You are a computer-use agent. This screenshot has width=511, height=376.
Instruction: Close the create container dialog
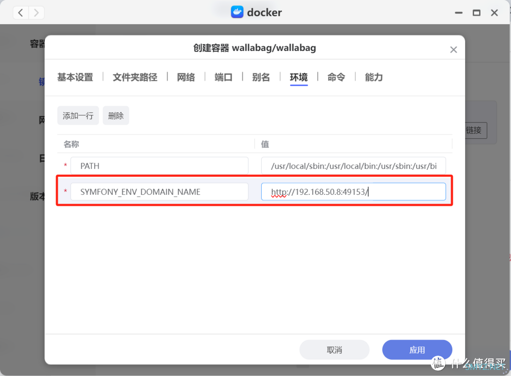point(453,50)
